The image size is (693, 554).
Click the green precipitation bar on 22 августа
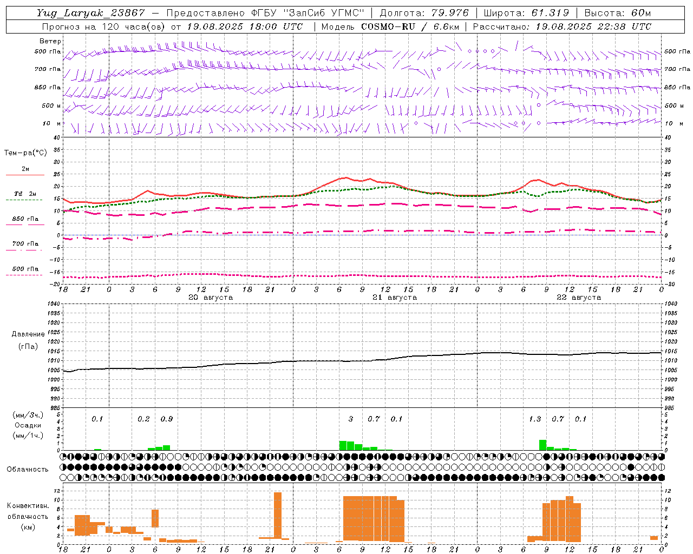point(542,445)
